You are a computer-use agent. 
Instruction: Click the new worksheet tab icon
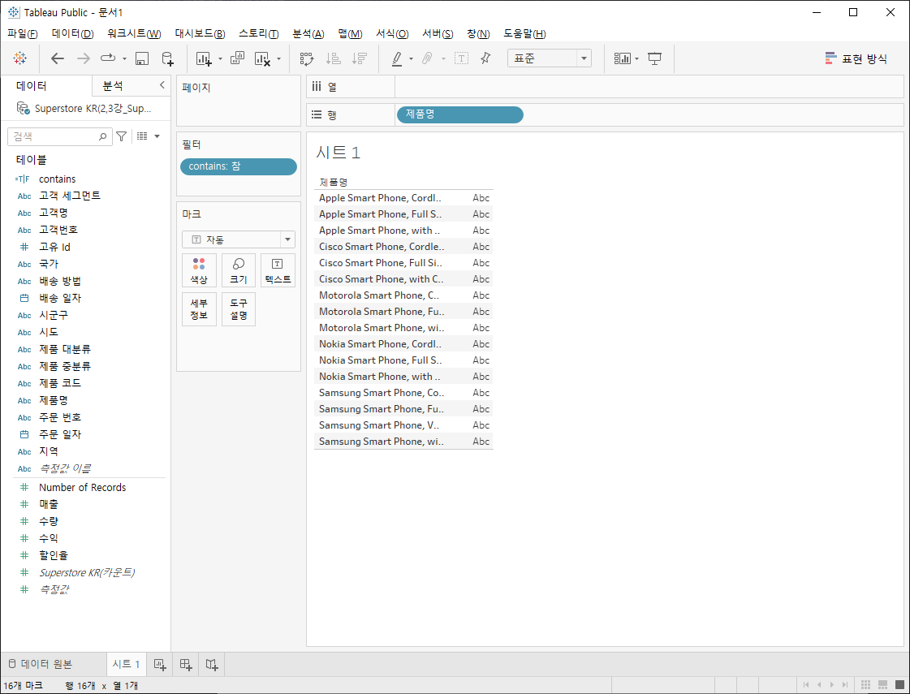tap(160, 665)
